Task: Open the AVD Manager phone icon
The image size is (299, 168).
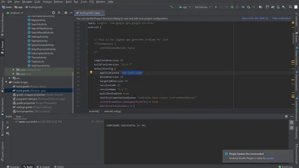Action: [x=278, y=7]
